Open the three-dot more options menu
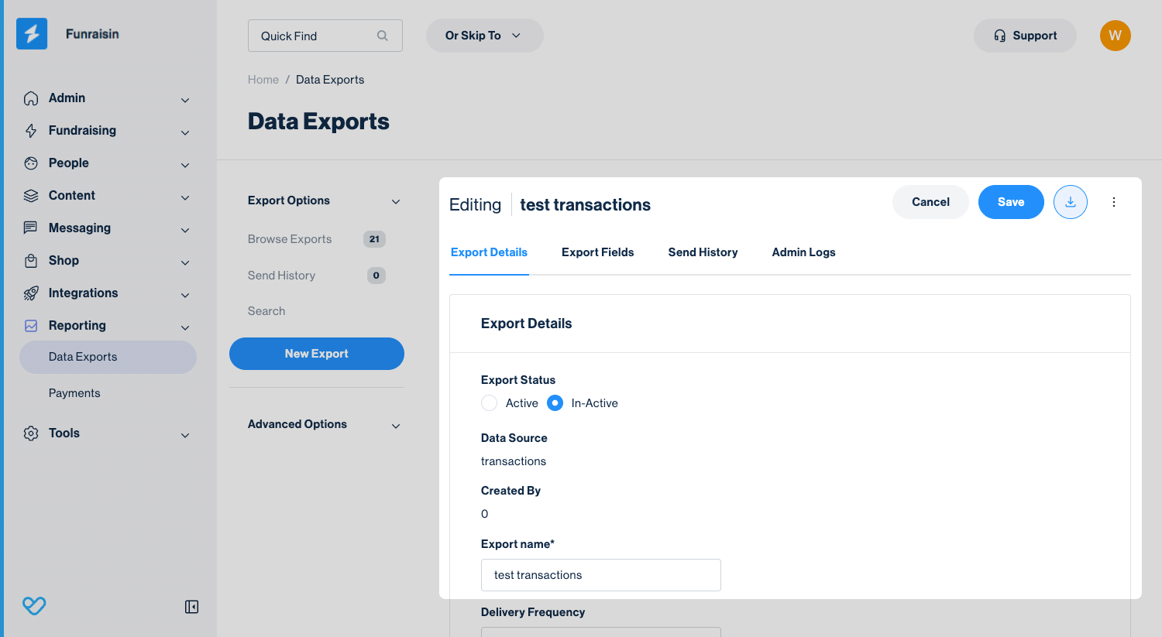The width and height of the screenshot is (1162, 637). coord(1113,202)
